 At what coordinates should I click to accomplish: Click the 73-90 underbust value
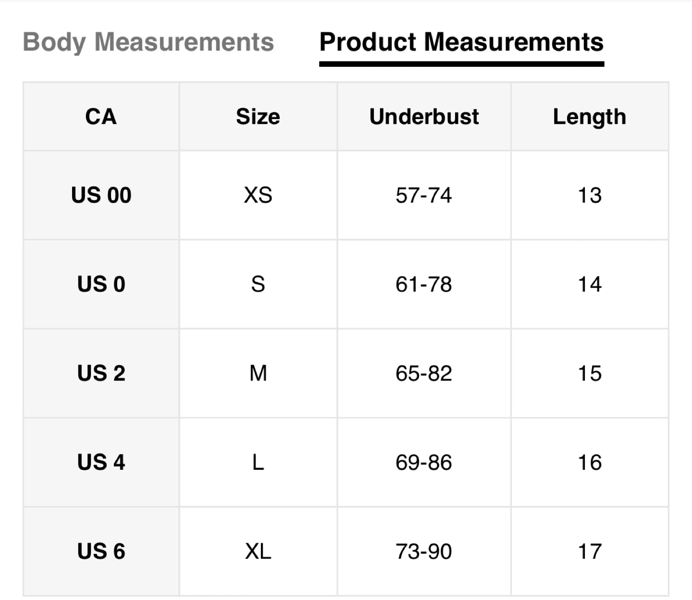[423, 551]
